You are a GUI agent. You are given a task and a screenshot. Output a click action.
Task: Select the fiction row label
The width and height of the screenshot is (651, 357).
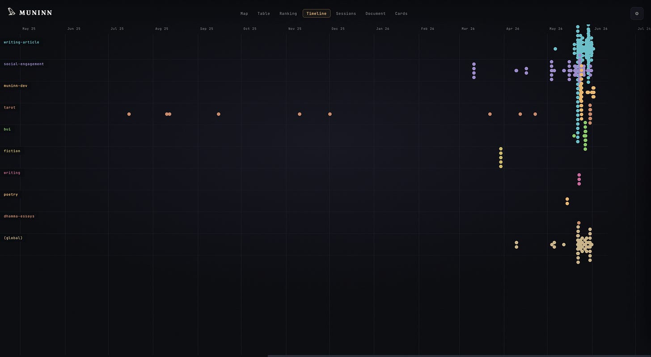pos(12,151)
